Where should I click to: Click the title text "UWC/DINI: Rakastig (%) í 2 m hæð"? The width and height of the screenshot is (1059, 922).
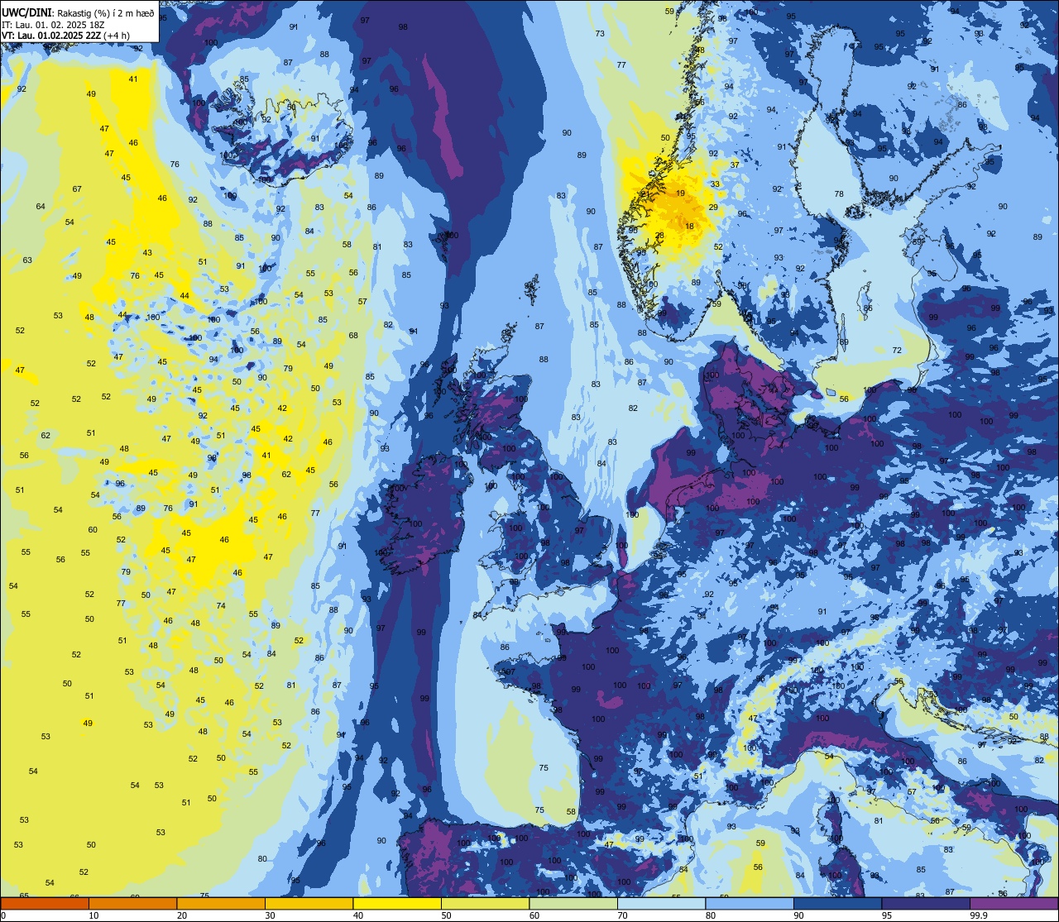tap(78, 13)
